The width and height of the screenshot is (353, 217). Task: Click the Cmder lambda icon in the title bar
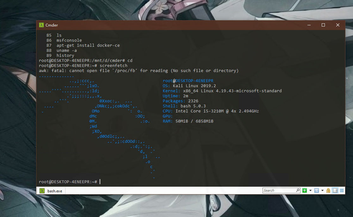[x=41, y=25]
